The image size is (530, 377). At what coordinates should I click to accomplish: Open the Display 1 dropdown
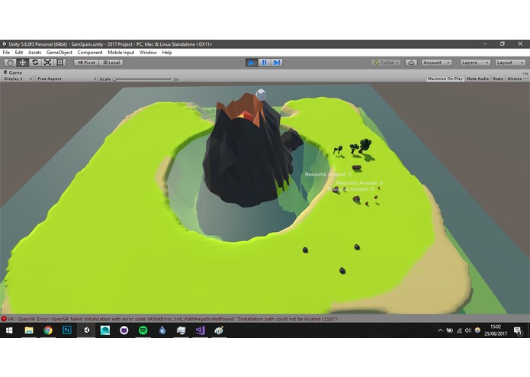18,79
